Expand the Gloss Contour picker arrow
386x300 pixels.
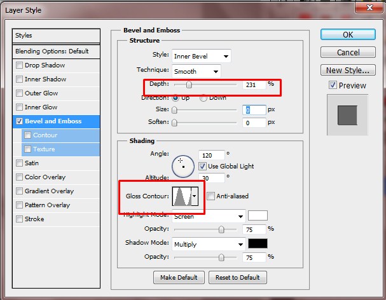click(195, 196)
